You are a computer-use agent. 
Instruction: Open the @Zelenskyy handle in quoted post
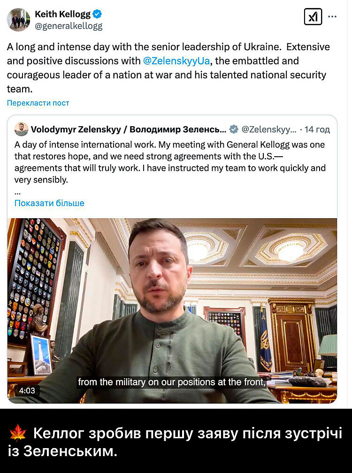[x=268, y=130]
